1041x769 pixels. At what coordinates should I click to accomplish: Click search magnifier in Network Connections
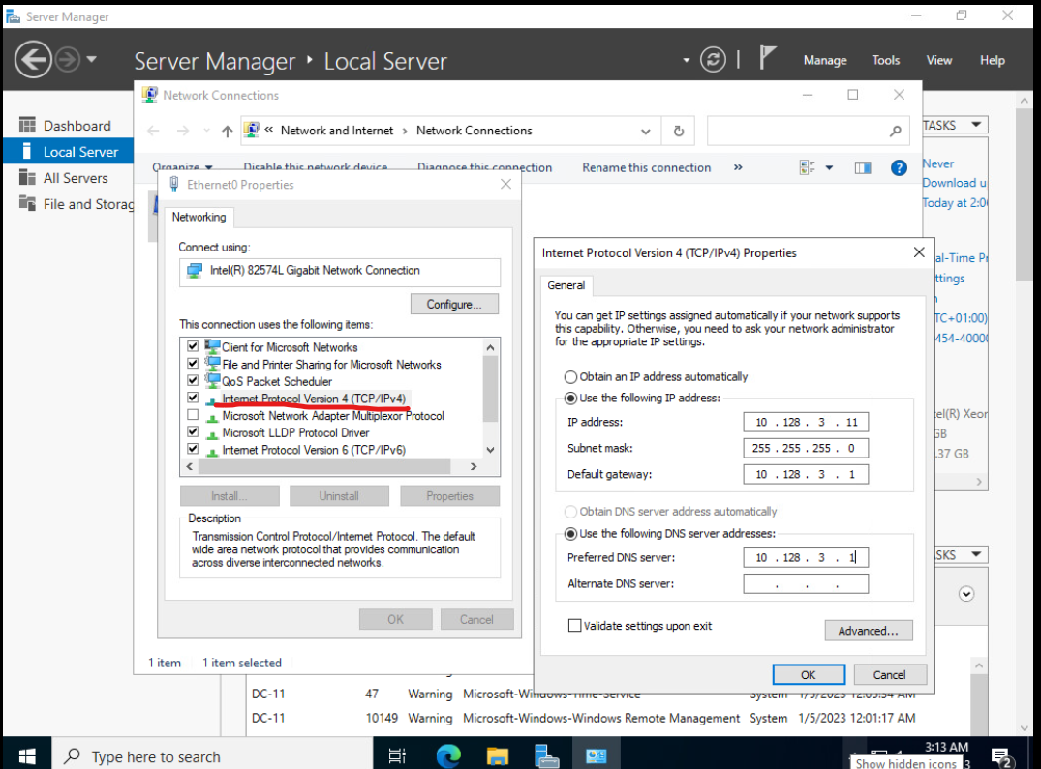[895, 131]
